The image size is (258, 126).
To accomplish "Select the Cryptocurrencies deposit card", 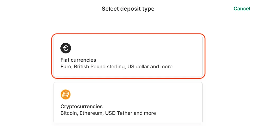I will coord(128,103).
